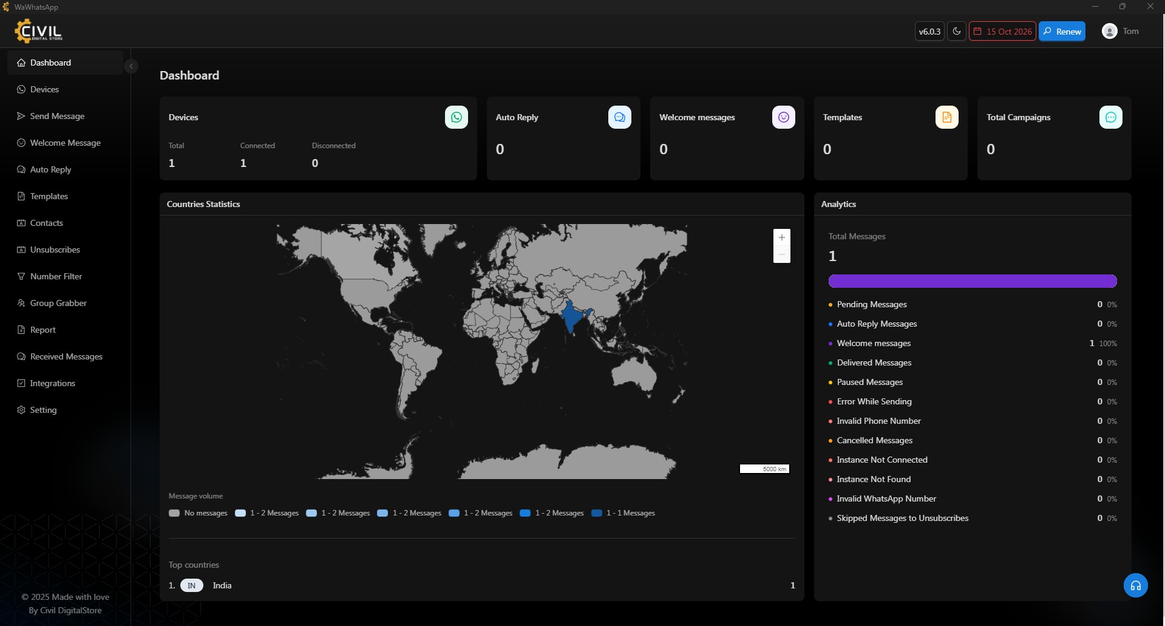Toggle dark mode with the moon icon
Screen dimensions: 1165x626
click(x=956, y=32)
